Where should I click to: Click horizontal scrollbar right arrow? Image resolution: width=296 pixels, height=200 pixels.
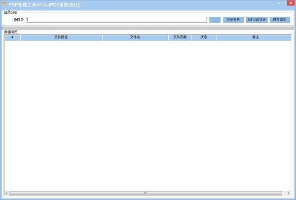[289, 193]
